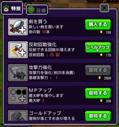Click the 剣を買う skill title
Screen dimensions: 119x127
coord(38,22)
